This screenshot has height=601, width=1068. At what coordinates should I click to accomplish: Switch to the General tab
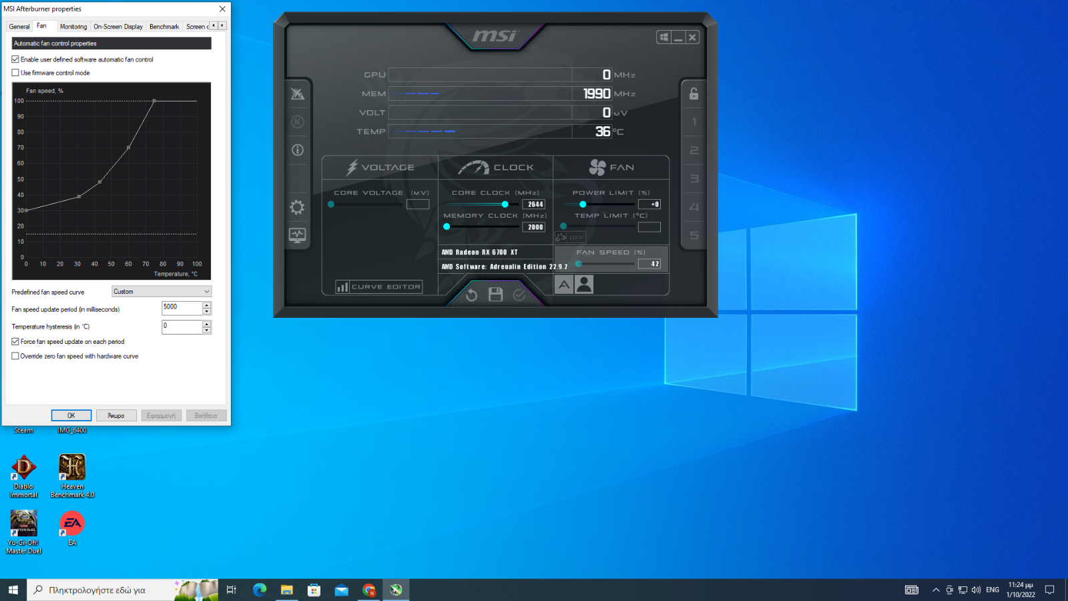pyautogui.click(x=19, y=27)
